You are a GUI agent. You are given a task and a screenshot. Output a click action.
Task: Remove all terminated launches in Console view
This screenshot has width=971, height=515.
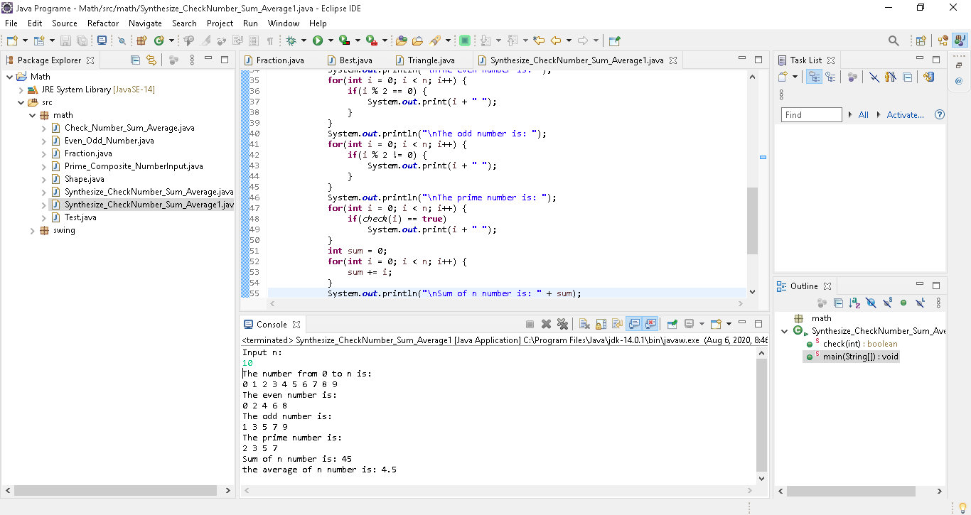562,324
